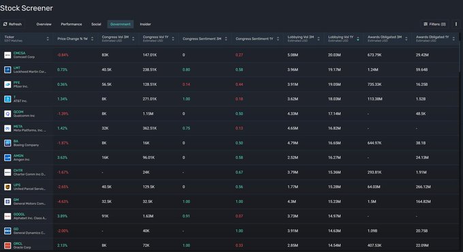Image resolution: width=463 pixels, height=252 pixels.
Task: Open the ORCL ticker link
Action: pos(18,243)
